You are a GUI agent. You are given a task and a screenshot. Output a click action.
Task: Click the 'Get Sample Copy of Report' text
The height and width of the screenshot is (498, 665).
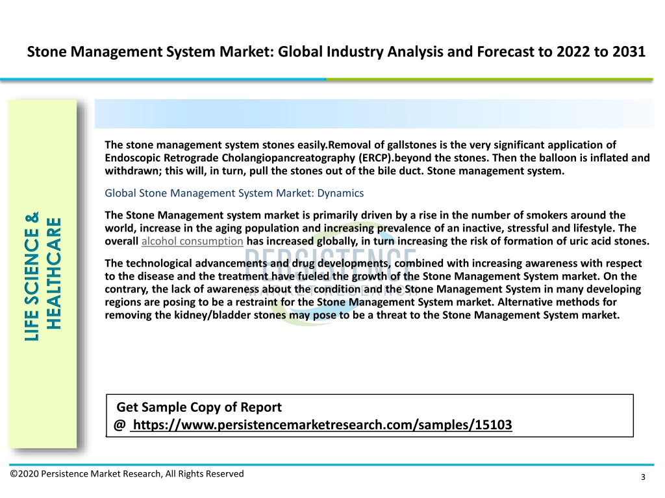(199, 407)
